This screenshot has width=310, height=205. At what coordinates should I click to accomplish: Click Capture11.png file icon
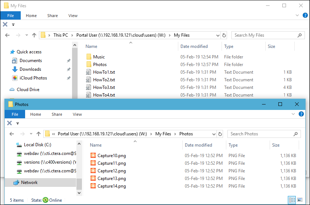pyautogui.click(x=93, y=163)
